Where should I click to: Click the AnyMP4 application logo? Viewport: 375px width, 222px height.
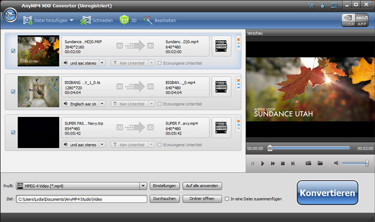coord(10,15)
